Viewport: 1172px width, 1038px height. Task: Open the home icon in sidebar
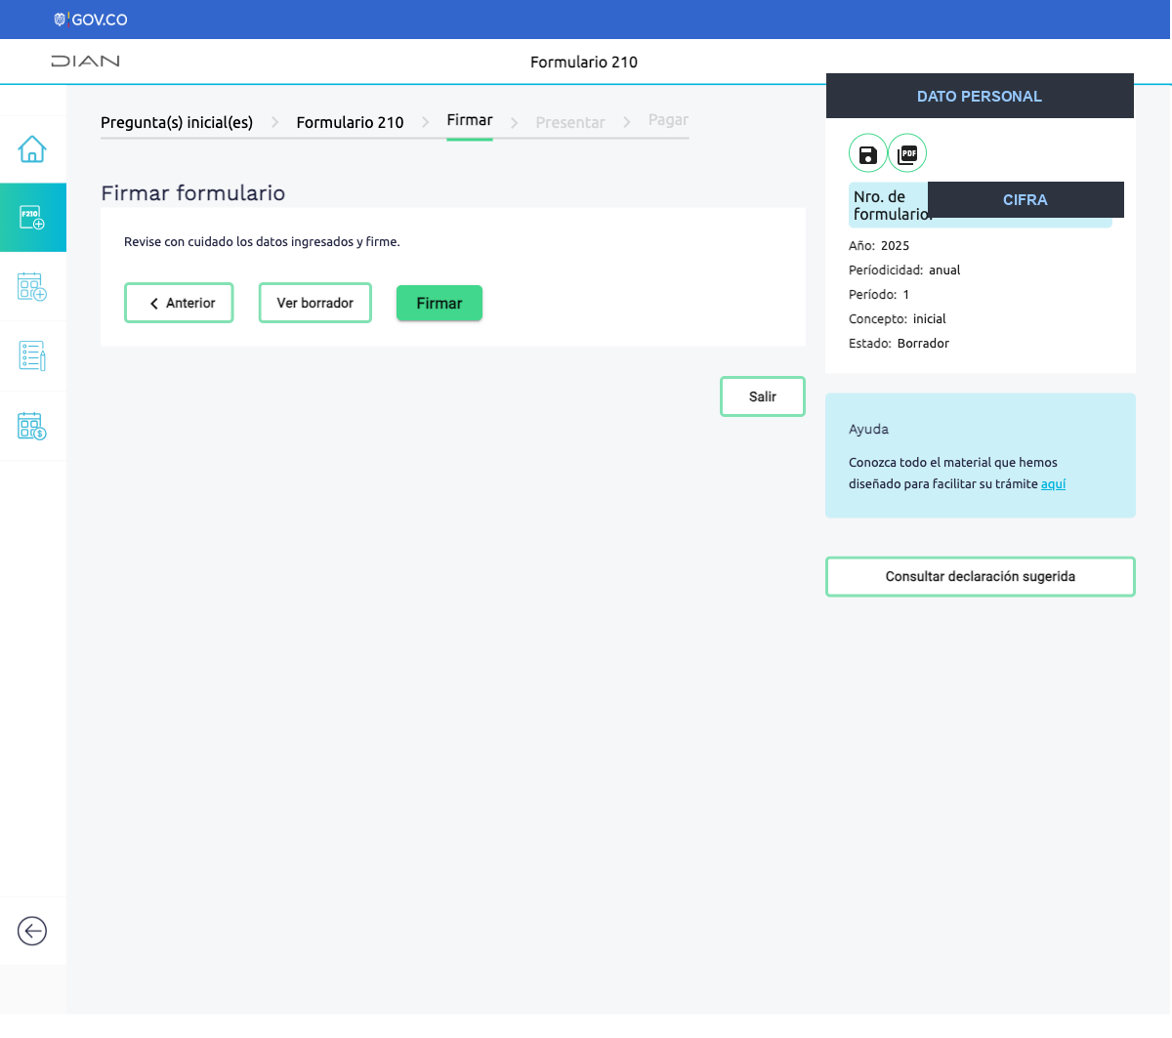click(32, 149)
